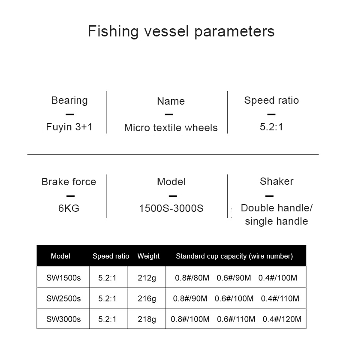Click the "Fuyin 3+1" bearing value
The height and width of the screenshot is (343, 343).
69,127
